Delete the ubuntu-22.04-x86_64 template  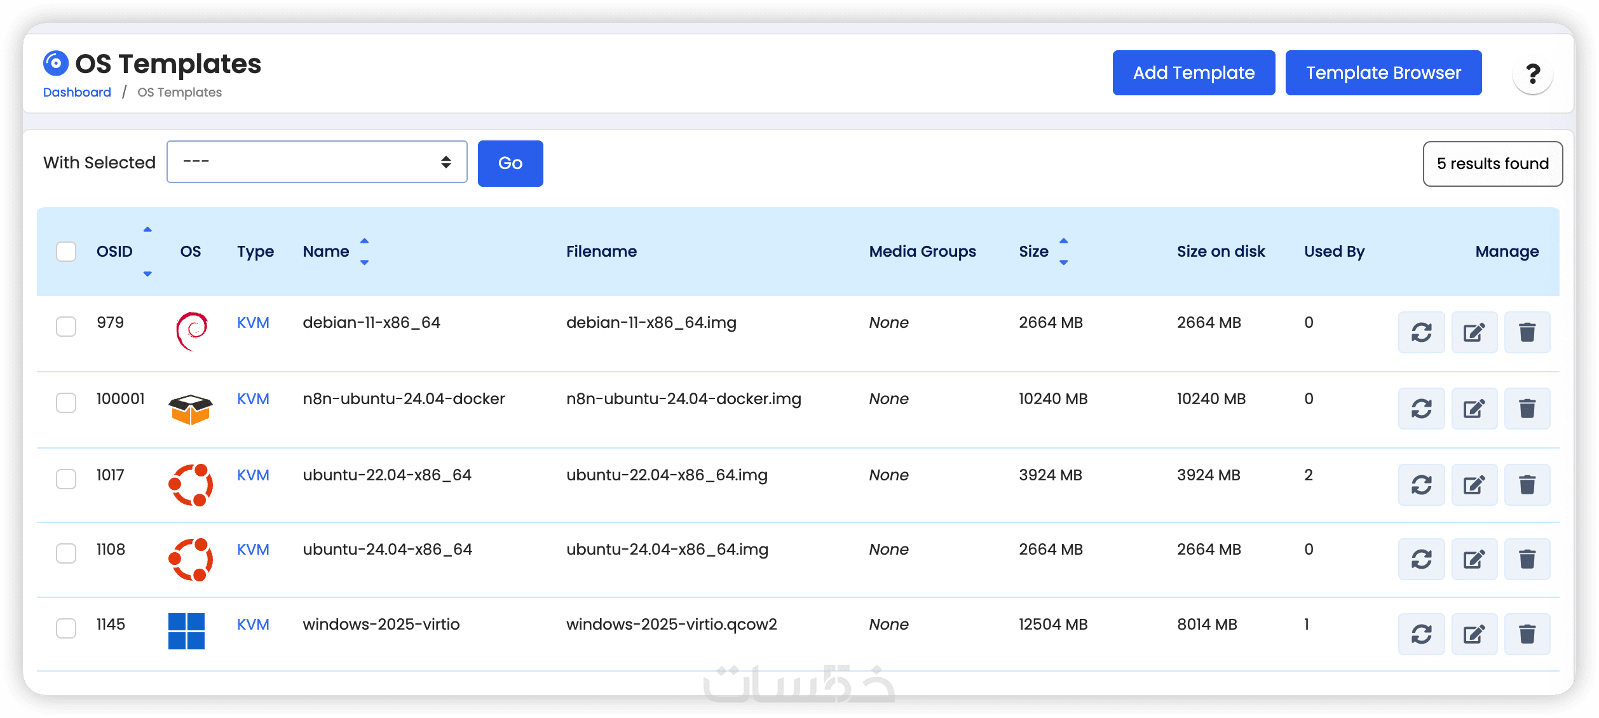[x=1527, y=485]
